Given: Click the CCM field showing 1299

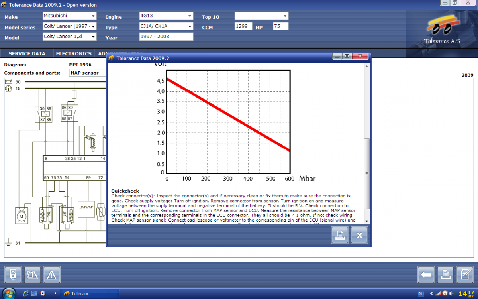Looking at the screenshot, I should coord(243,26).
